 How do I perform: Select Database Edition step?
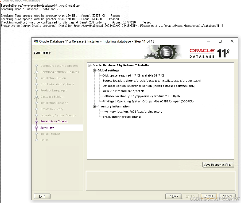[52, 97]
